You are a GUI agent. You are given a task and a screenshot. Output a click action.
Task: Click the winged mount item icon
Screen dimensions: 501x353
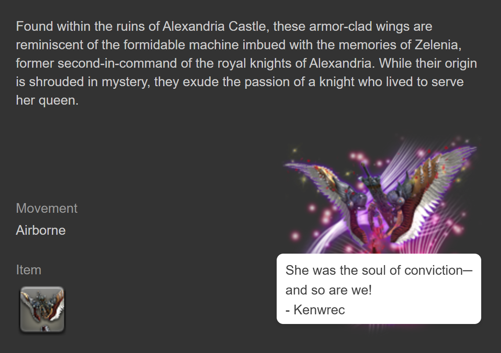(x=42, y=309)
